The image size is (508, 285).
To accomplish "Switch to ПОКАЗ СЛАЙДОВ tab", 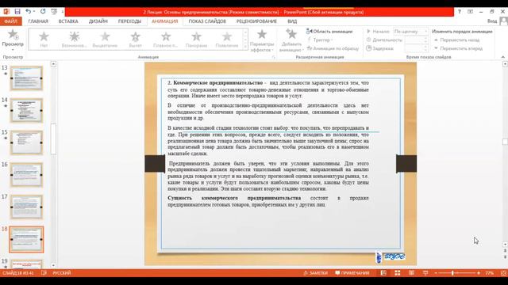I will coord(207,21).
